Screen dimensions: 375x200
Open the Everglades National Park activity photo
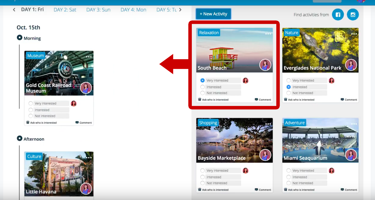click(x=320, y=50)
